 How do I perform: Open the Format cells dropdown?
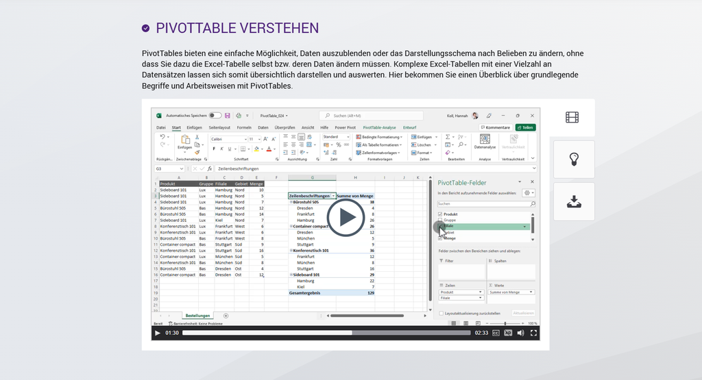click(422, 153)
